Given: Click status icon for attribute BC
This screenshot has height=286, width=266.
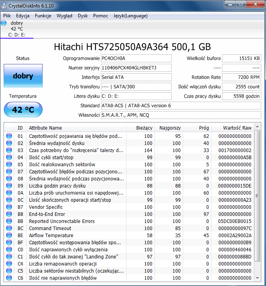Looking at the screenshot, I should click(9, 228).
